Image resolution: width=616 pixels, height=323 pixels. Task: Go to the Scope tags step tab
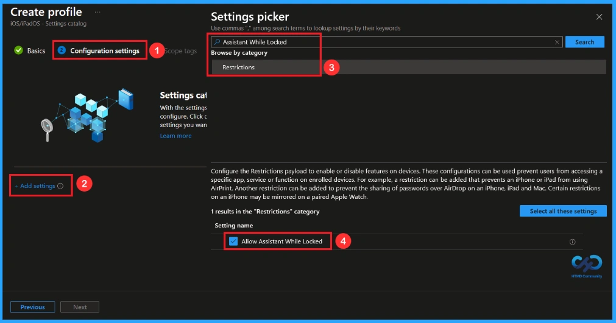click(x=180, y=51)
